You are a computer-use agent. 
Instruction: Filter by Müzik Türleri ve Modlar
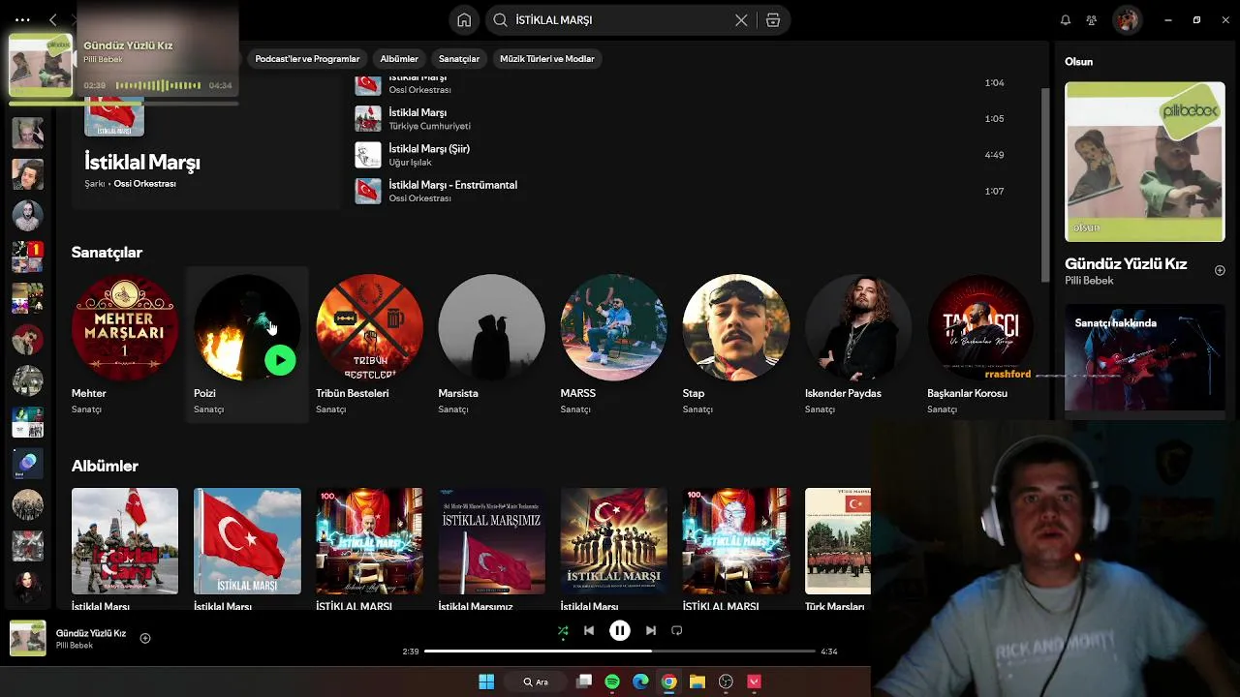pyautogui.click(x=547, y=59)
